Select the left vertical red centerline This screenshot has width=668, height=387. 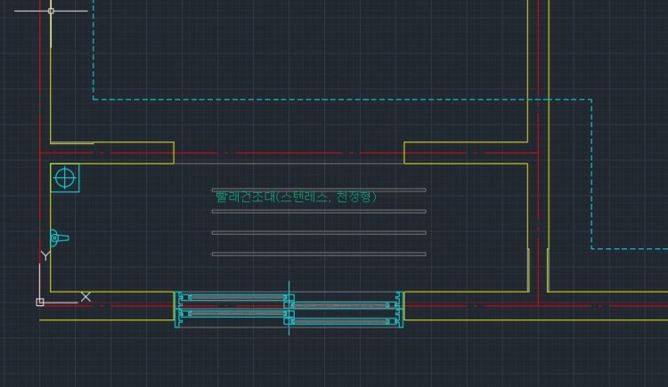tap(40, 89)
